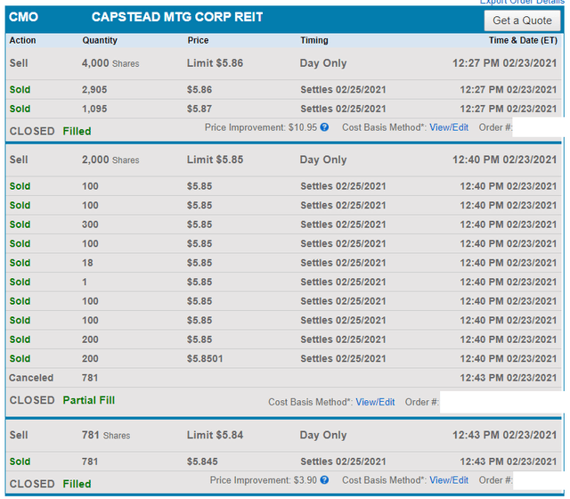
Task: Select the Limit $5.85 price text
Action: pyautogui.click(x=215, y=160)
